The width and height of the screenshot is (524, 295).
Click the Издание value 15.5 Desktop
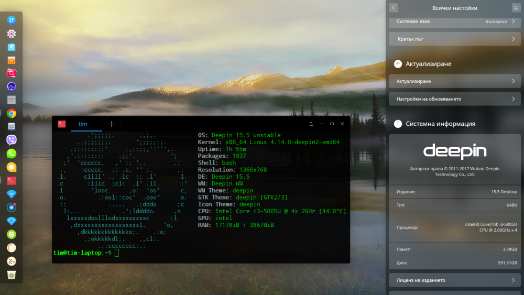click(x=504, y=192)
